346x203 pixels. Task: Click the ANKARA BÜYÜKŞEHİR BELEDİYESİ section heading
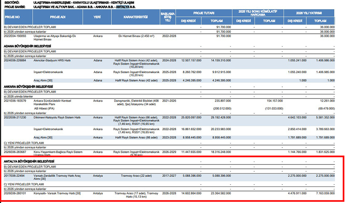click(27, 86)
